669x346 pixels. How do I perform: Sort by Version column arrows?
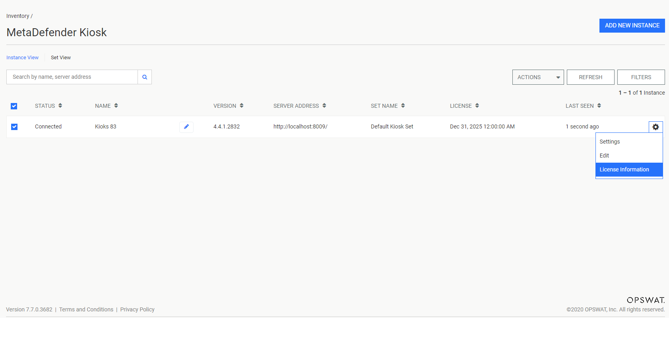pyautogui.click(x=242, y=106)
